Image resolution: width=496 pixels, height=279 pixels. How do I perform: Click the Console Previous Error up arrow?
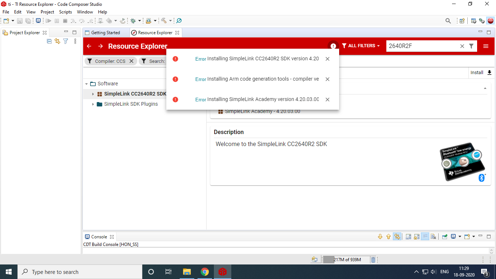pos(389,237)
